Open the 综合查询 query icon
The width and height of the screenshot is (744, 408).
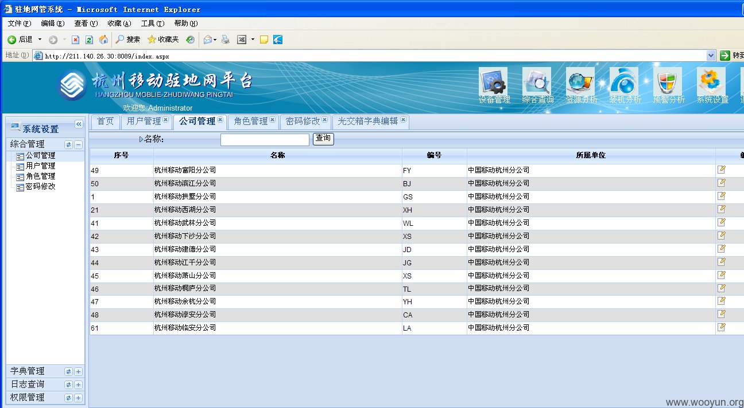pyautogui.click(x=537, y=85)
